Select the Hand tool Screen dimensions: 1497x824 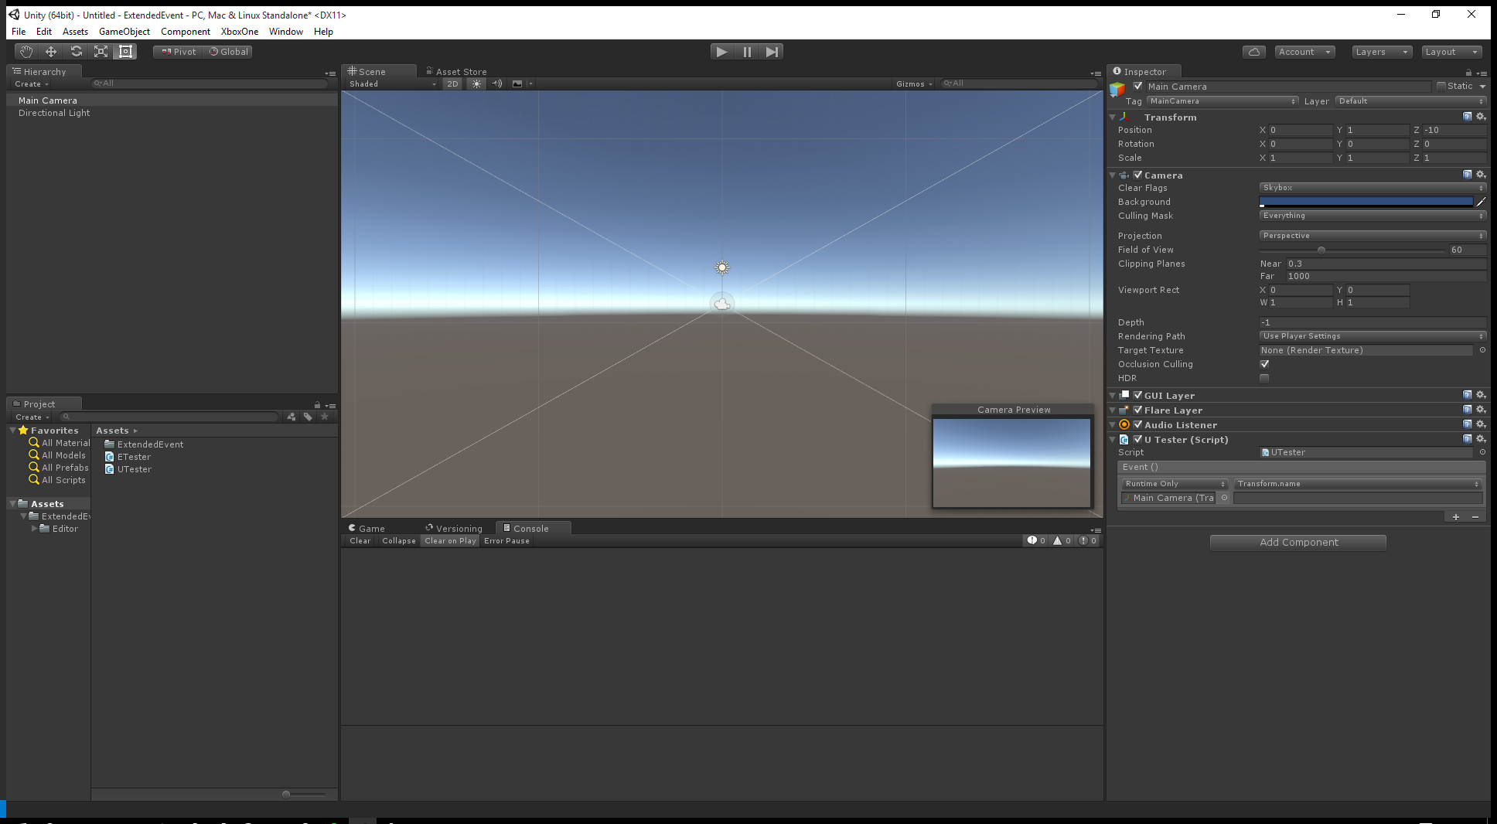pos(26,52)
